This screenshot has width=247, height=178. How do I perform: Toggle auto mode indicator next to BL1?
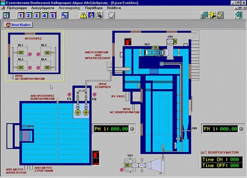[30, 54]
